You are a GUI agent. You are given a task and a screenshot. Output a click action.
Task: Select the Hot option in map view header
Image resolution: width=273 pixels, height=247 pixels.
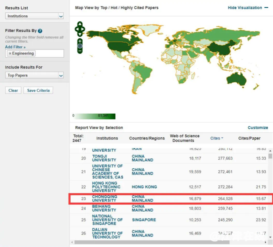coord(114,8)
